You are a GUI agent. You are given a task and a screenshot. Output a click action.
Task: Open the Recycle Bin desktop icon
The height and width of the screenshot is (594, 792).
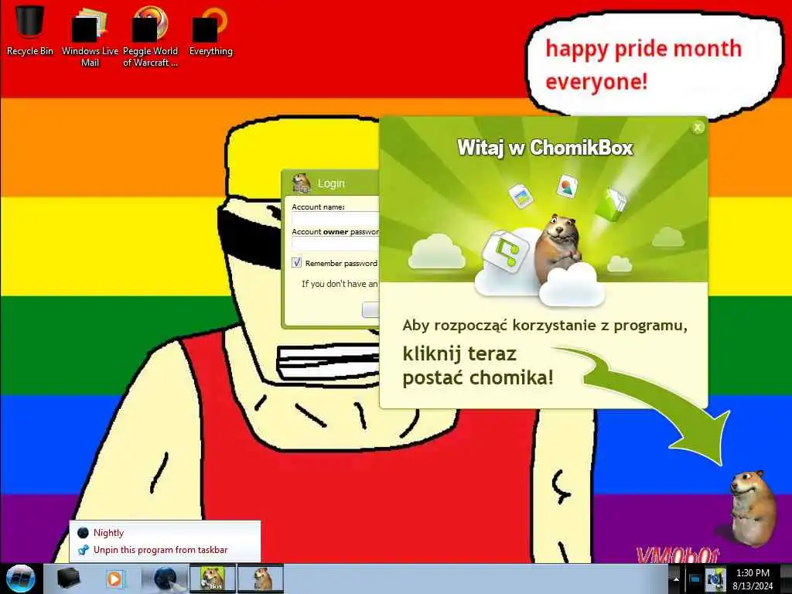click(30, 30)
